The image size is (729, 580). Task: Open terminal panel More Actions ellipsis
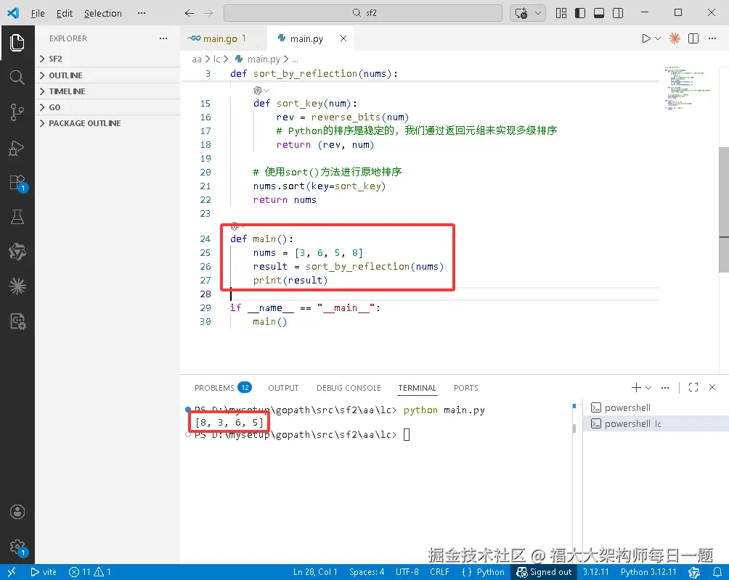pos(665,387)
